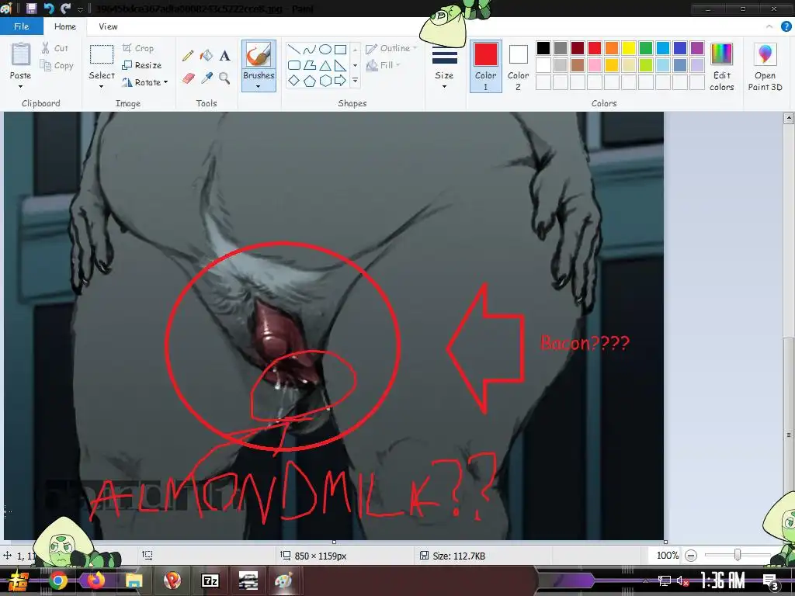Select the Rounded rectangle shape

pos(294,65)
